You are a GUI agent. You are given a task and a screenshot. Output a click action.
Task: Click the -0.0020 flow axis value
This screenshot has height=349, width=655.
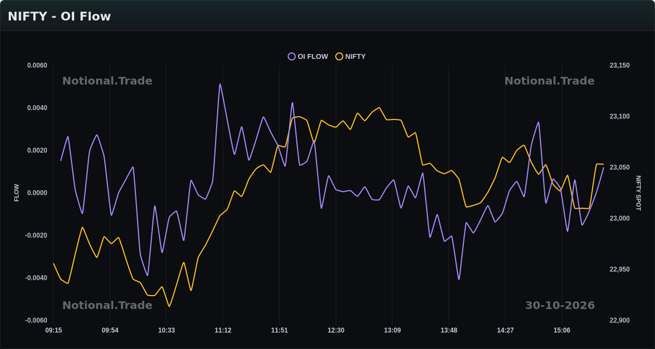point(36,236)
